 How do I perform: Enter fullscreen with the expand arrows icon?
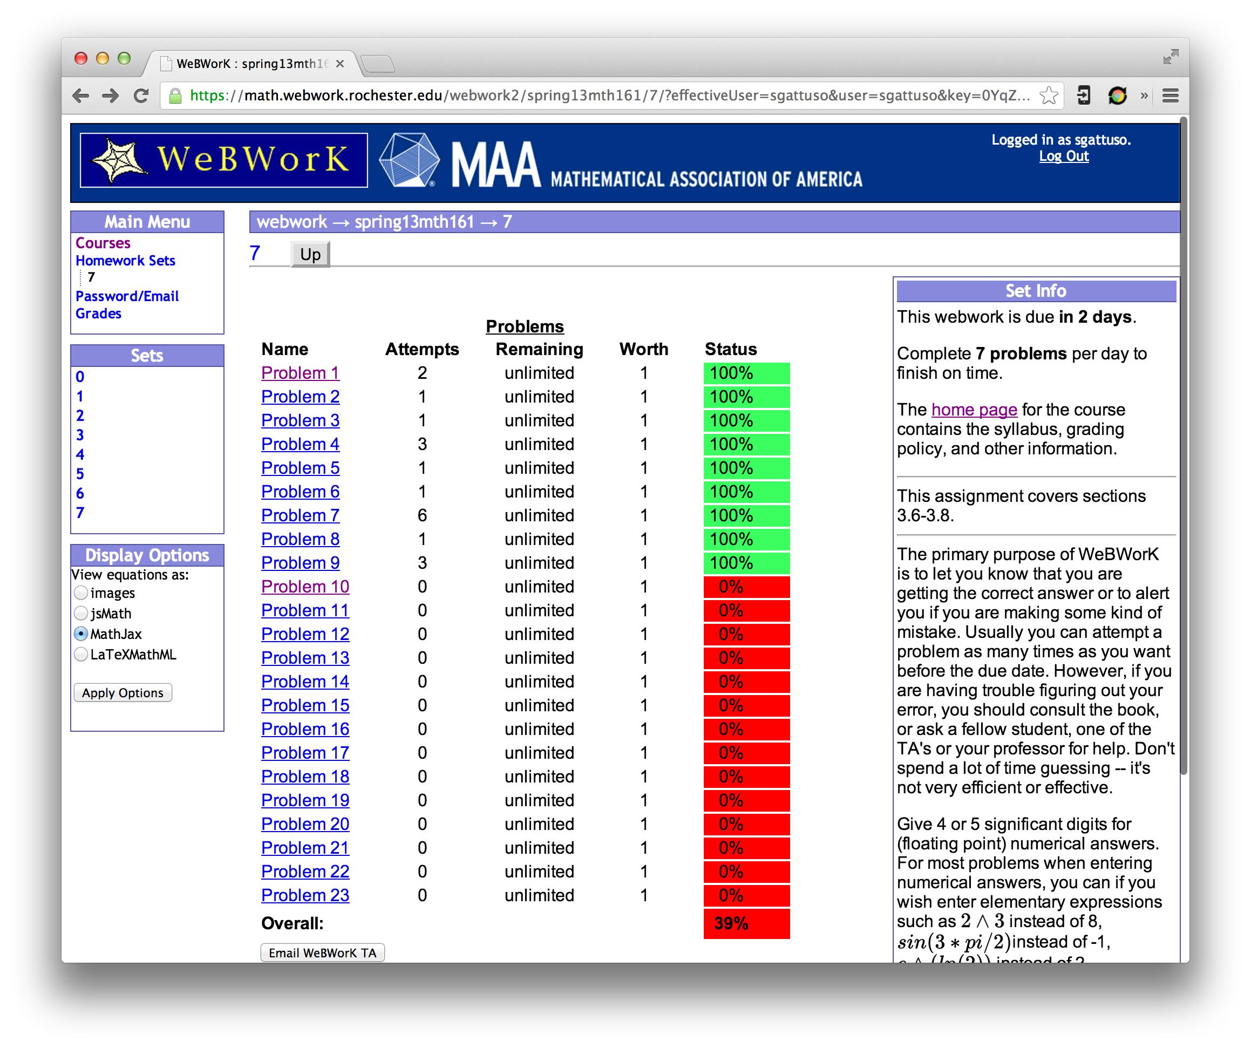click(1171, 57)
